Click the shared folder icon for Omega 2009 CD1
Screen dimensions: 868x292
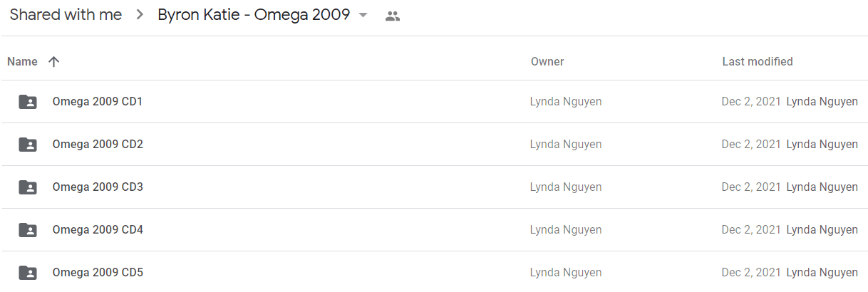28,102
